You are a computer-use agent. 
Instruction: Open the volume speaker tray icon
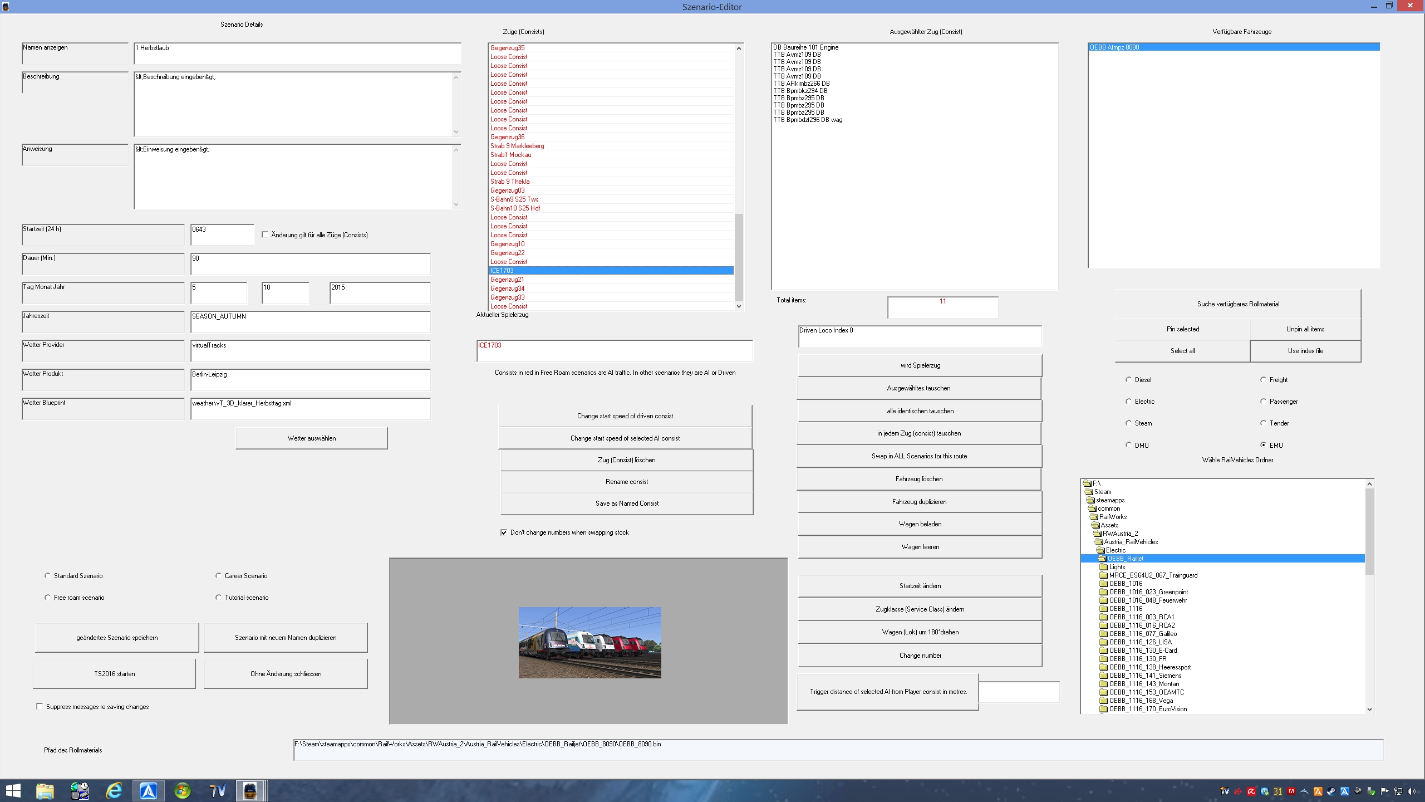click(x=1411, y=791)
